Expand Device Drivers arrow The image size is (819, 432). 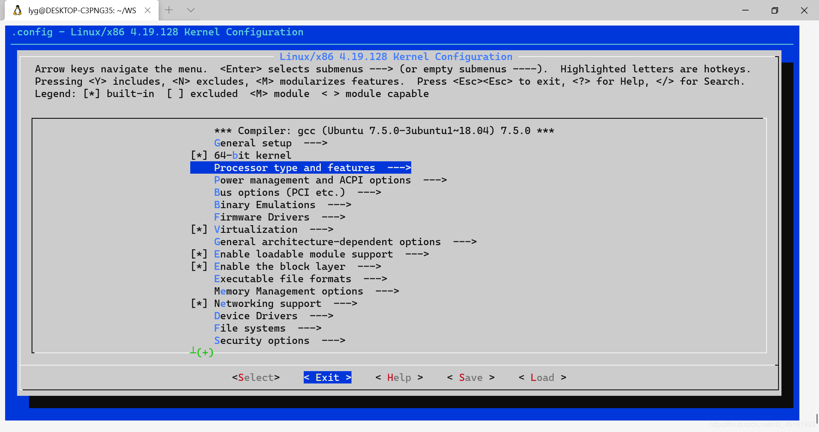(321, 316)
